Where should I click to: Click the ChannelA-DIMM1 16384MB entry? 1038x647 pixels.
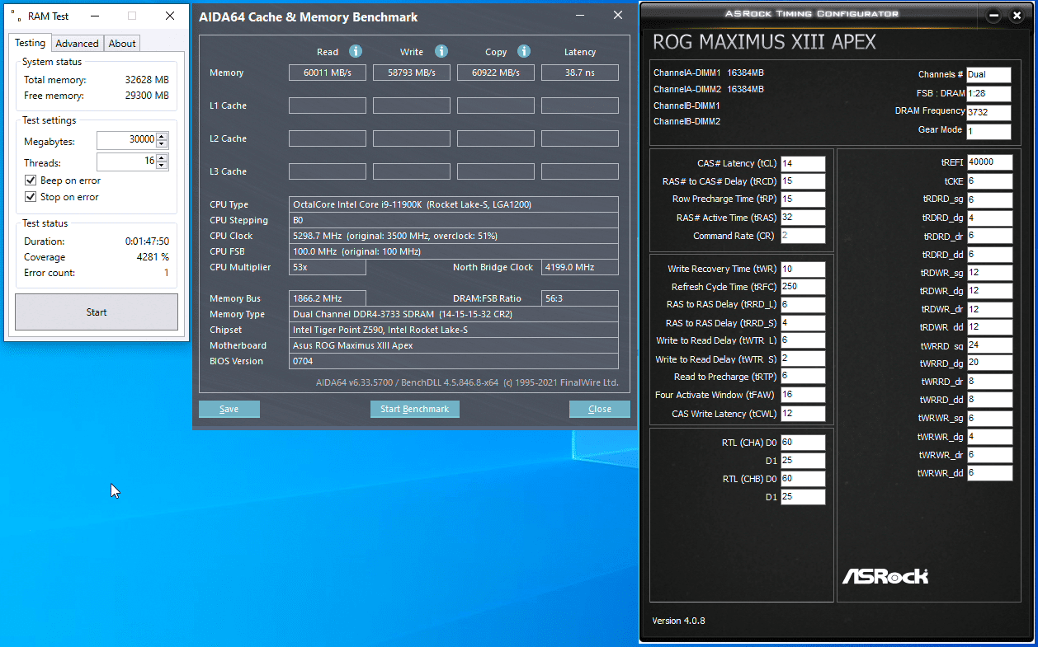pyautogui.click(x=709, y=73)
